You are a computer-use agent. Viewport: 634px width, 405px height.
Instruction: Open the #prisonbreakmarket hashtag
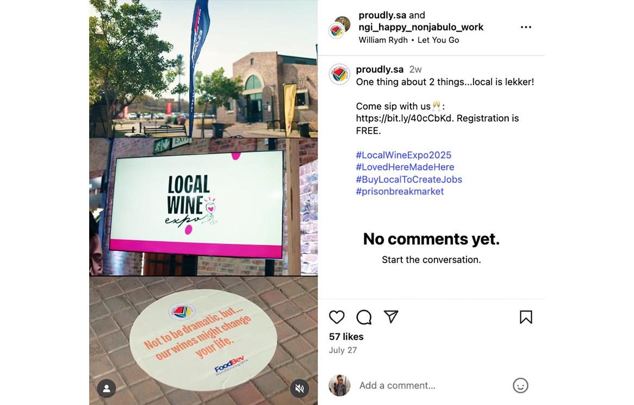pos(400,191)
